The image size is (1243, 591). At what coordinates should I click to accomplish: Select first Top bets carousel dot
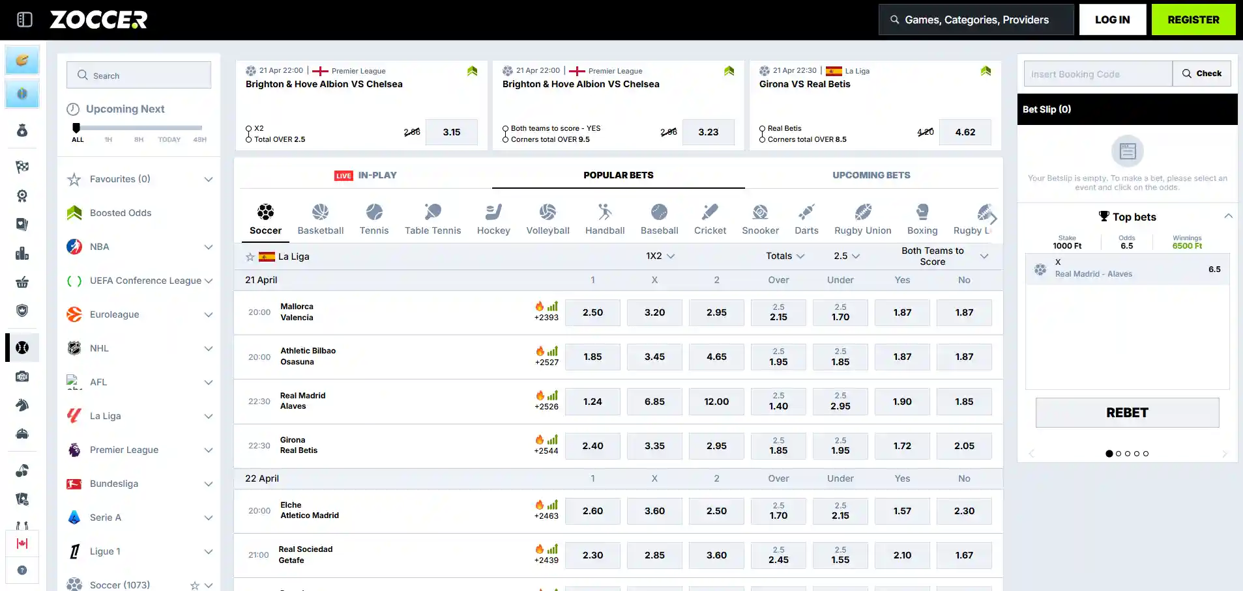(1109, 454)
